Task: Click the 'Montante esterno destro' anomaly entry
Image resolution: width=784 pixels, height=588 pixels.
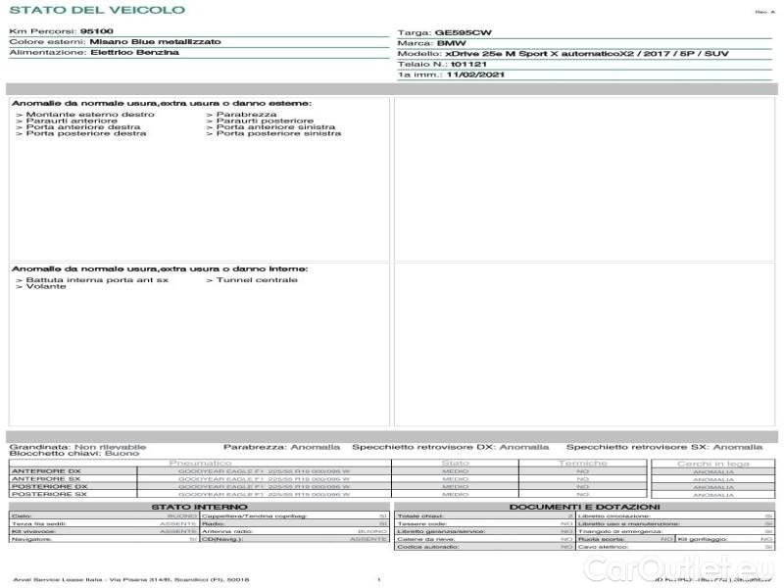Action: tap(90, 115)
